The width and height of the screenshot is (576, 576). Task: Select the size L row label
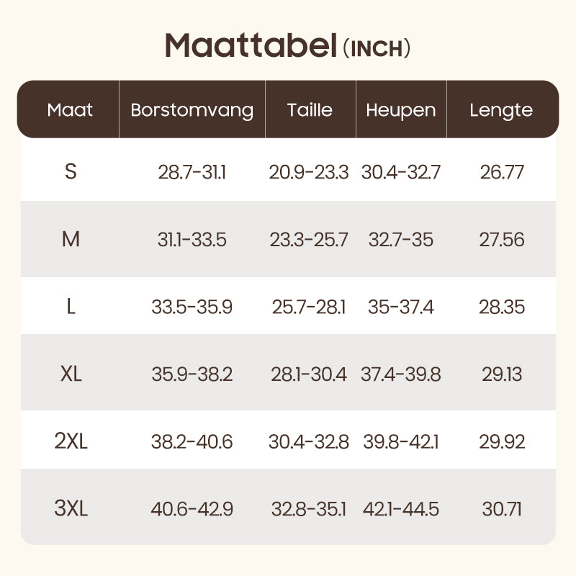71,307
